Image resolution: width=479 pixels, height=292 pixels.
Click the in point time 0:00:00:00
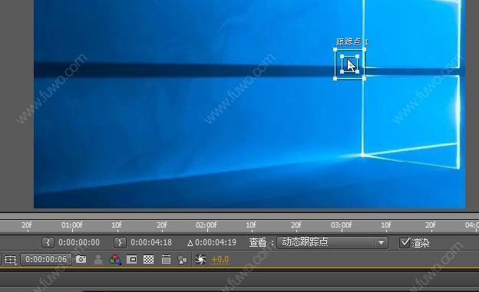pyautogui.click(x=79, y=243)
